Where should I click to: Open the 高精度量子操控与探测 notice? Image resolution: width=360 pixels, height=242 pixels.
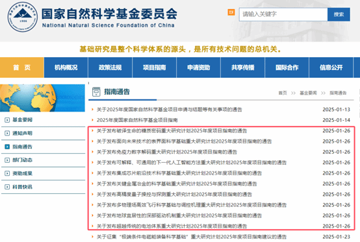[x=174, y=195]
